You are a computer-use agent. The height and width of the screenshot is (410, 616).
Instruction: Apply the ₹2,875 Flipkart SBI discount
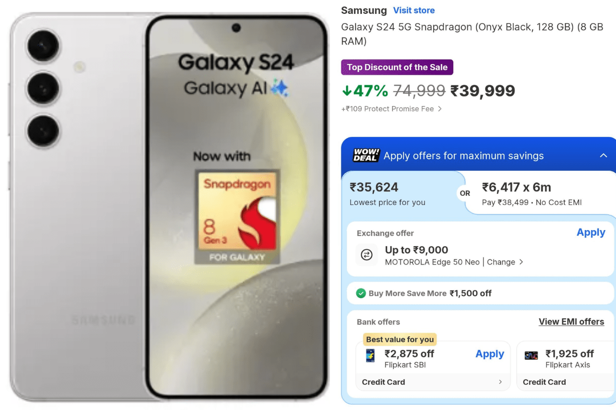tap(490, 354)
